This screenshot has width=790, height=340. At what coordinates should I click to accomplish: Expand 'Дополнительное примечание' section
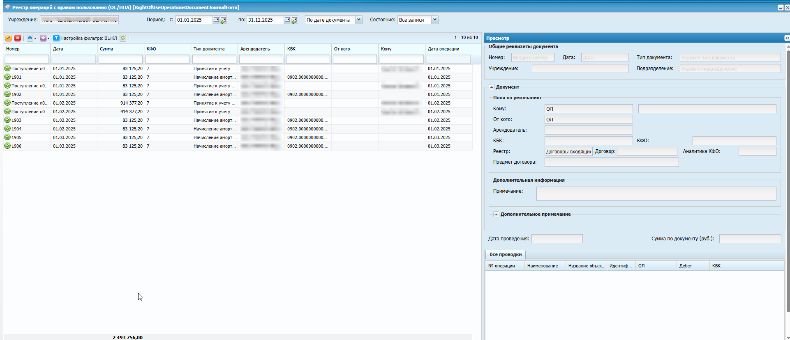click(496, 214)
